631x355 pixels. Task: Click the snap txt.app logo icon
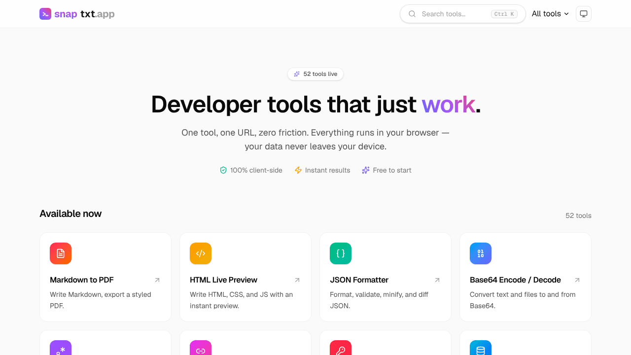click(x=45, y=14)
